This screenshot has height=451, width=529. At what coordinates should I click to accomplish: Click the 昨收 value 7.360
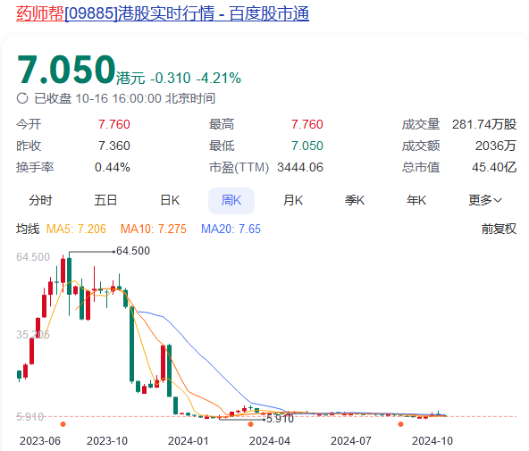tap(114, 146)
